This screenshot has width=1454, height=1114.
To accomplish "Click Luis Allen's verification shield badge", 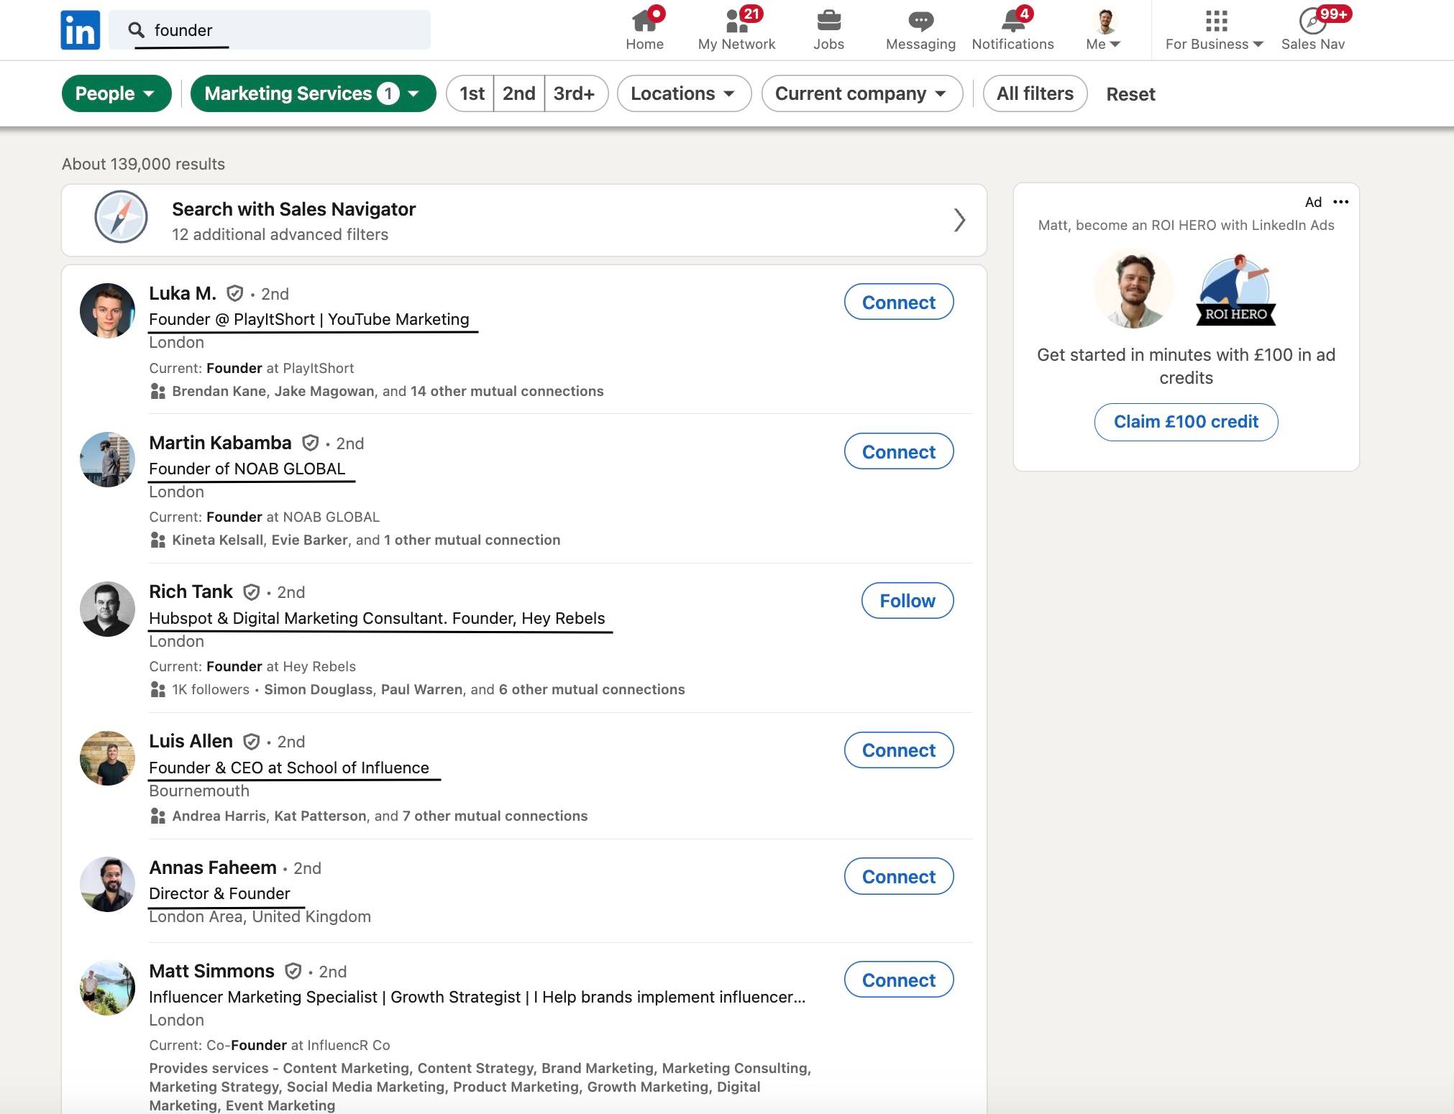I will pos(251,742).
